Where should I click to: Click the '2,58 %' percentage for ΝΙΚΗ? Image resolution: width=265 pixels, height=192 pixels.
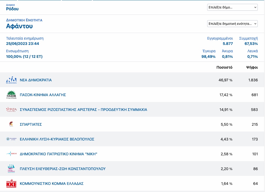coord(226,154)
